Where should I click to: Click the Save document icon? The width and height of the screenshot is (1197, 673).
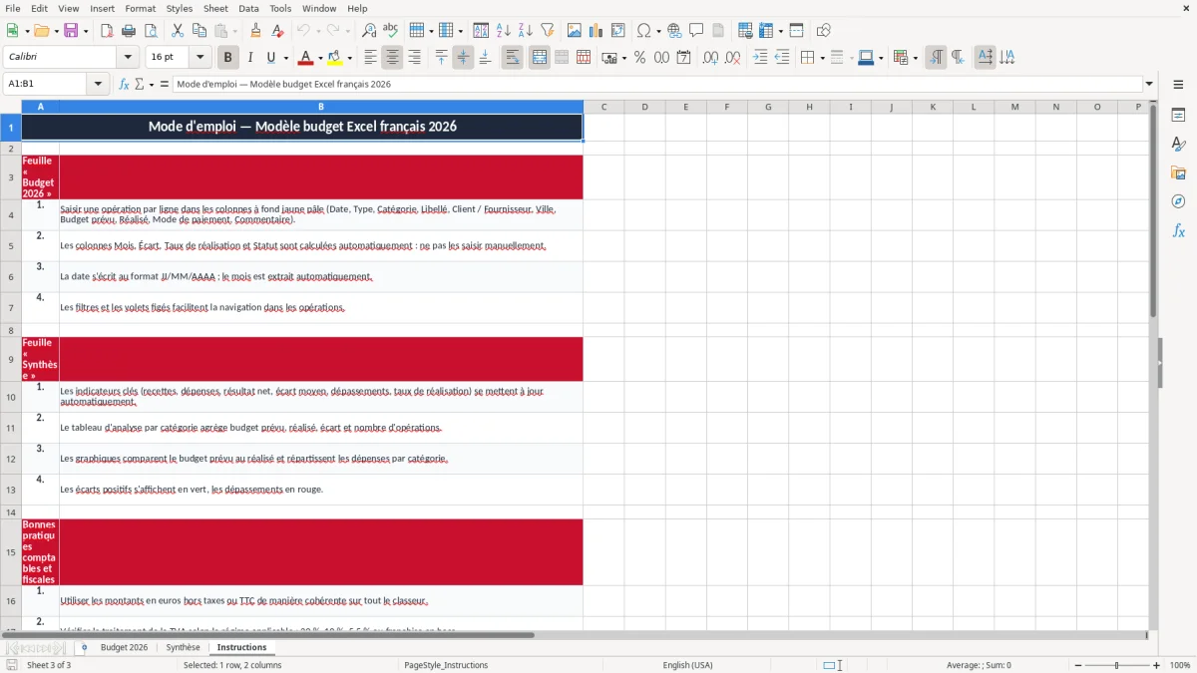[71, 31]
